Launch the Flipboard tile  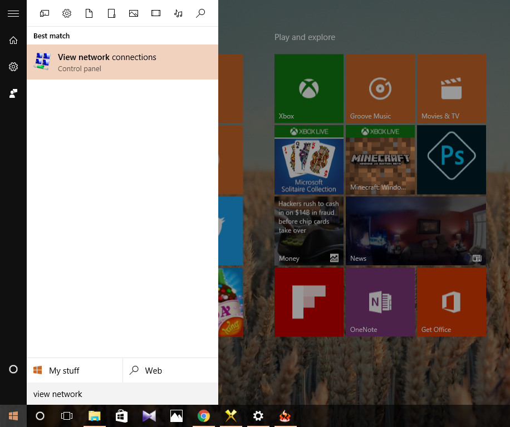[309, 302]
